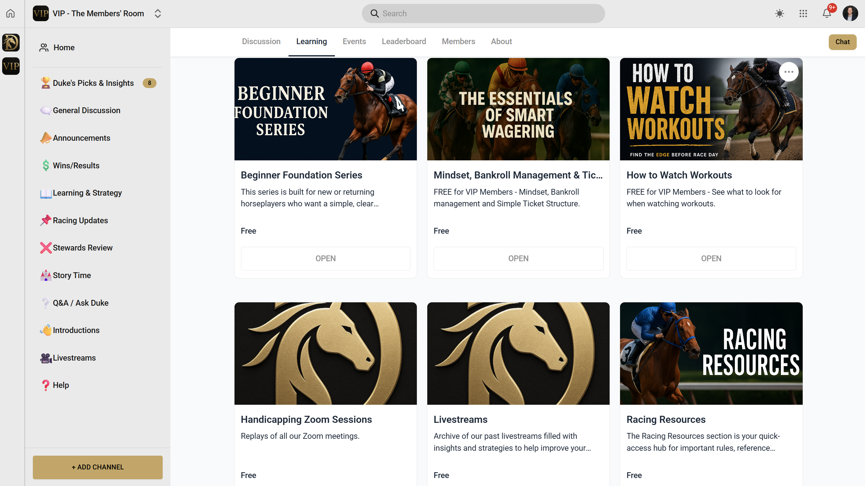Click the open book icon for Learning & Strategy
Viewport: 865px width, 486px height.
(x=46, y=193)
